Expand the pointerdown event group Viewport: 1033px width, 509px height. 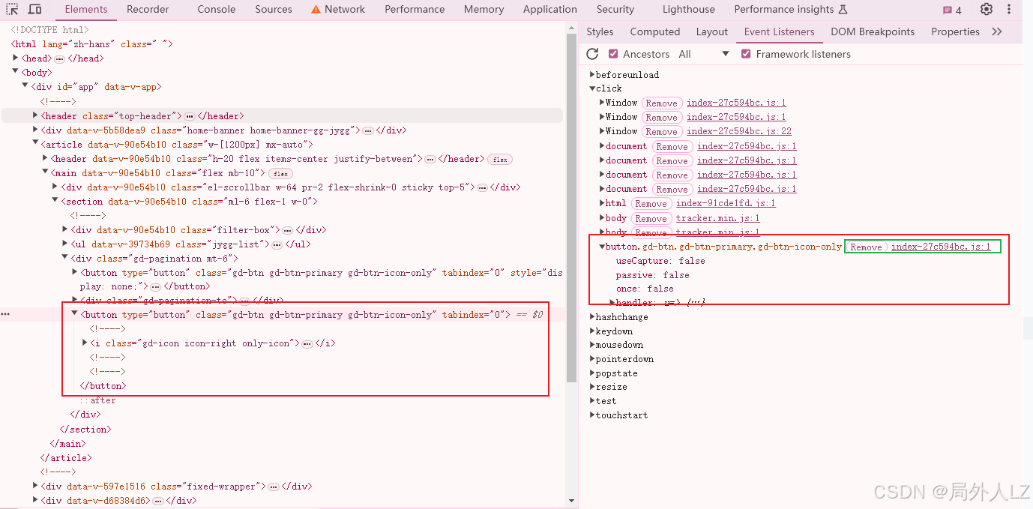(x=592, y=359)
